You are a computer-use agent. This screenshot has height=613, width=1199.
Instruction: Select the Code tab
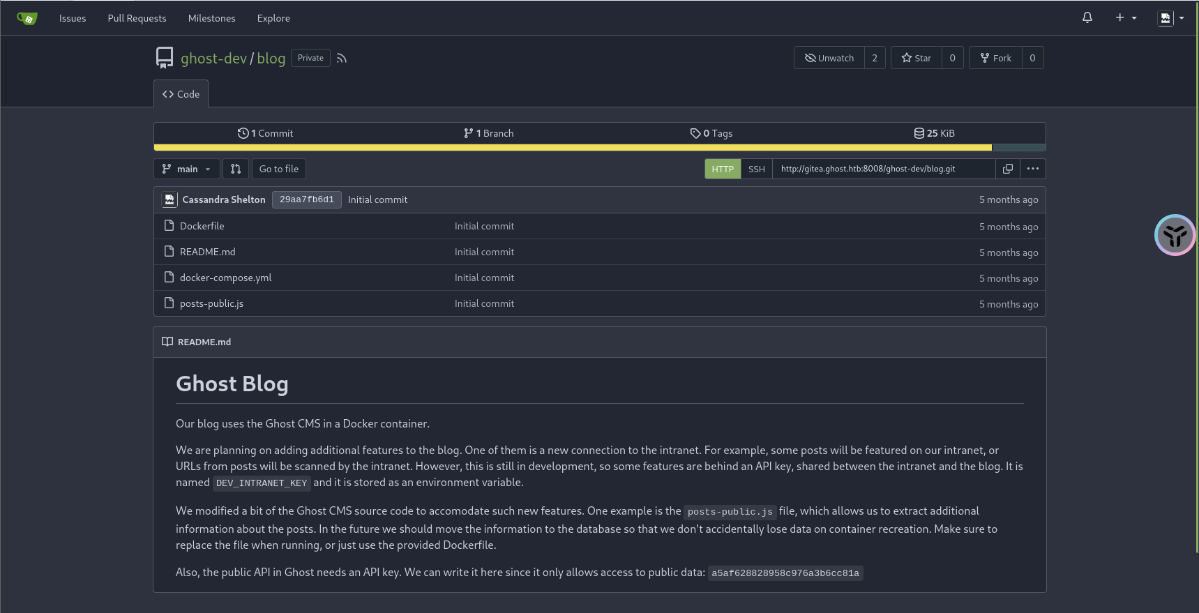pyautogui.click(x=181, y=94)
